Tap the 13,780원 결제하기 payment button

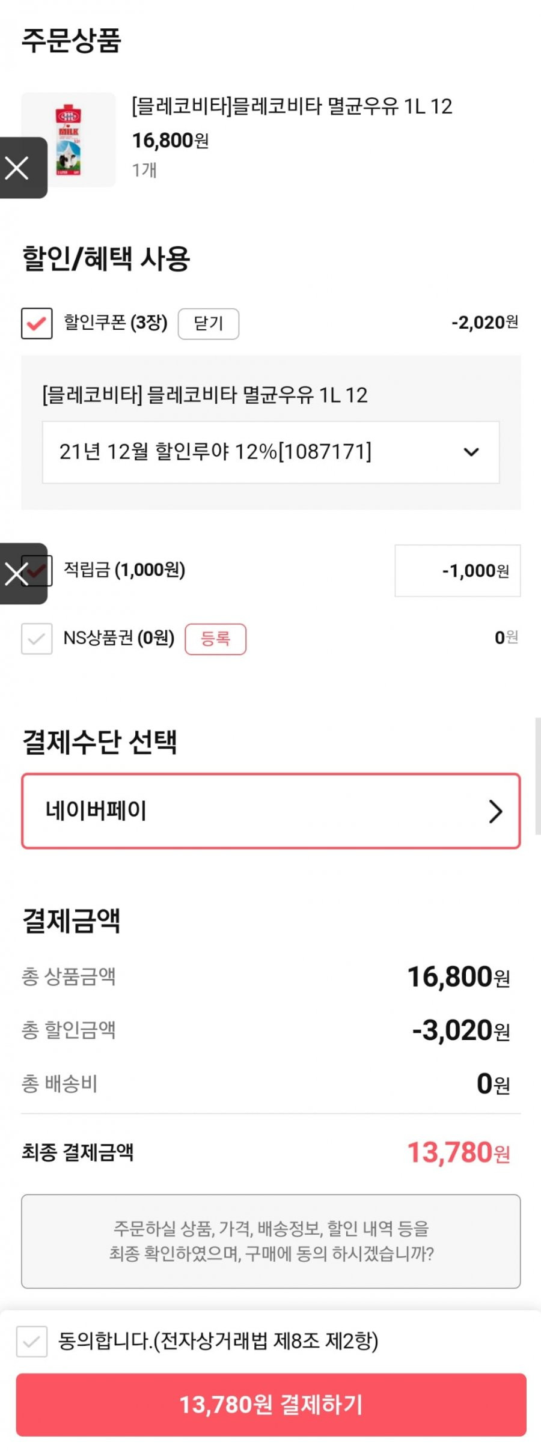[270, 1405]
